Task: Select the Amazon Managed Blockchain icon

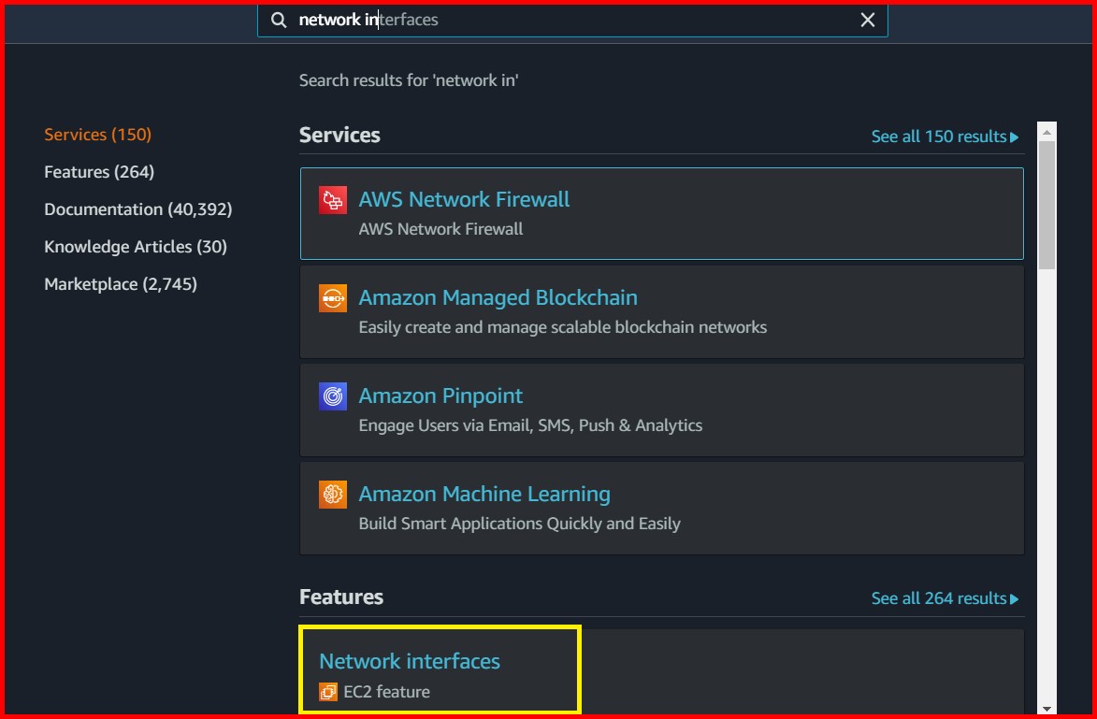Action: 333,297
